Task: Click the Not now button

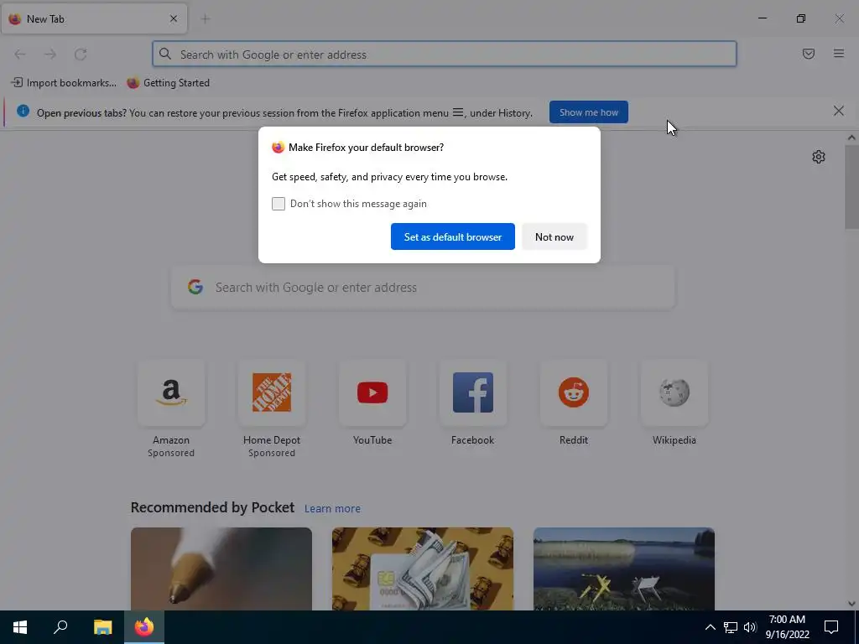Action: 554,236
